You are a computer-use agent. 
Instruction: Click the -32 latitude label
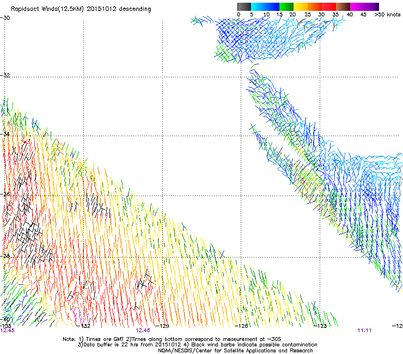(5, 75)
